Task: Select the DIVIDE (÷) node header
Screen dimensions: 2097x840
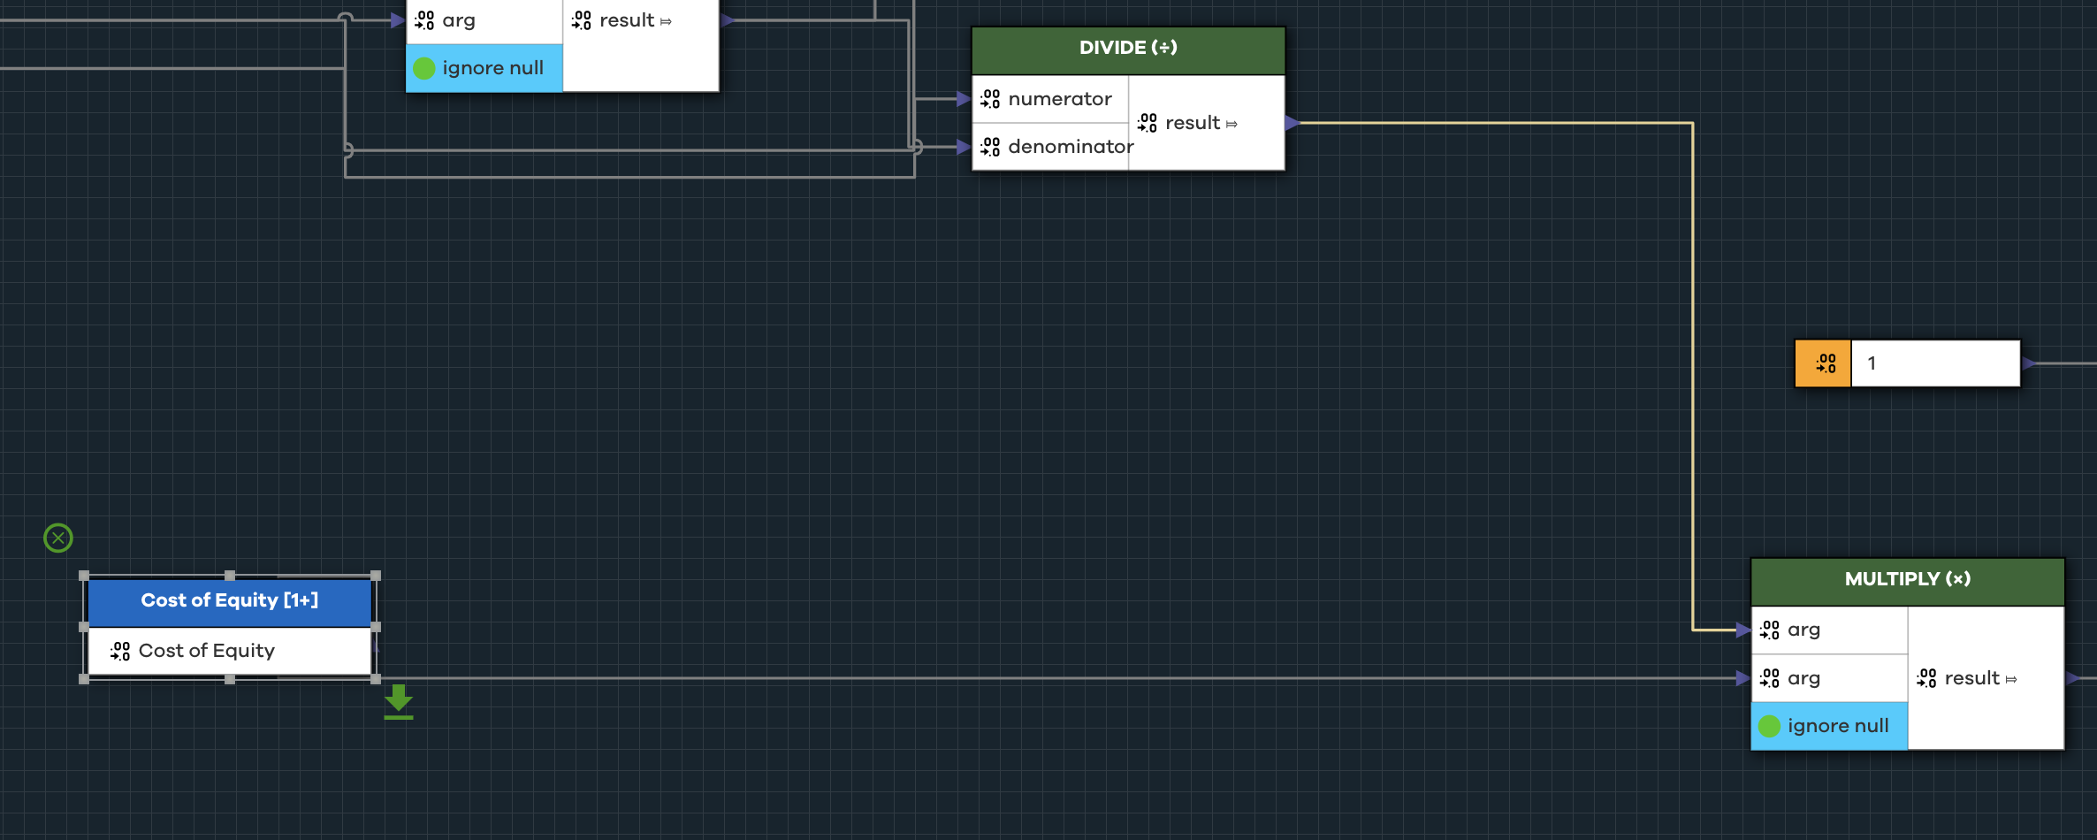Action: pyautogui.click(x=1127, y=49)
